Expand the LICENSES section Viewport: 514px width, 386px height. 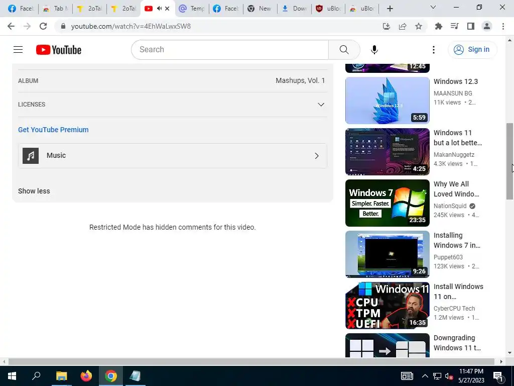[x=173, y=105]
